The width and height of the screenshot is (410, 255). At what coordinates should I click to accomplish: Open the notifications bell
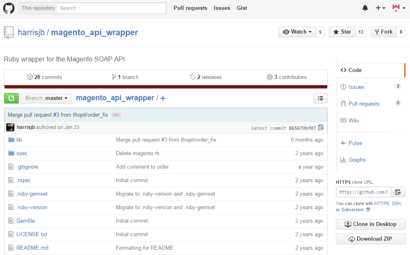pyautogui.click(x=365, y=8)
